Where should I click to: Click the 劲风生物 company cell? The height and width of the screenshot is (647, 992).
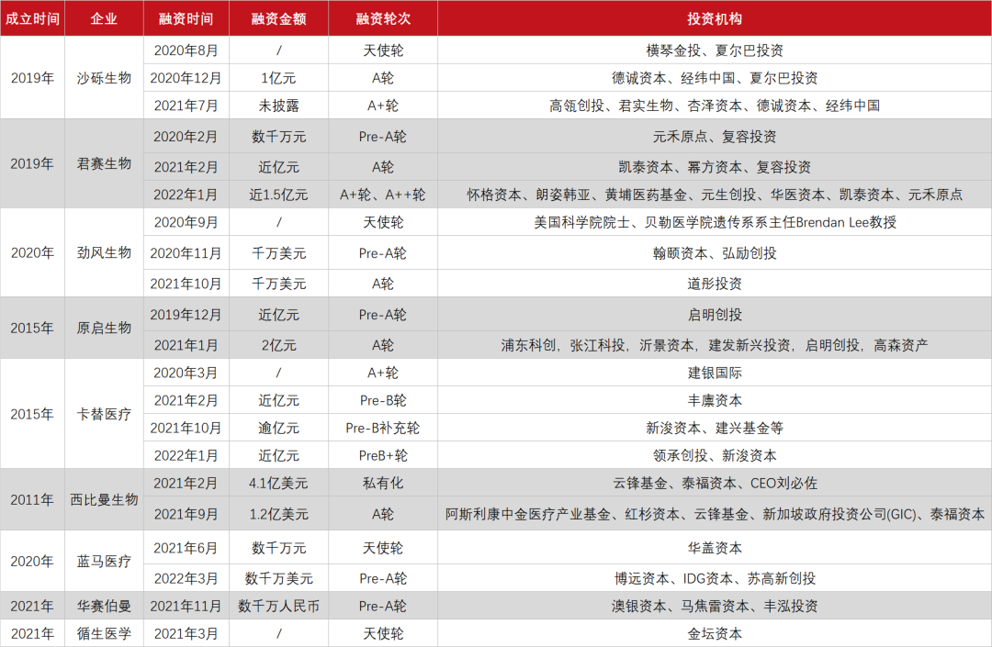point(104,252)
